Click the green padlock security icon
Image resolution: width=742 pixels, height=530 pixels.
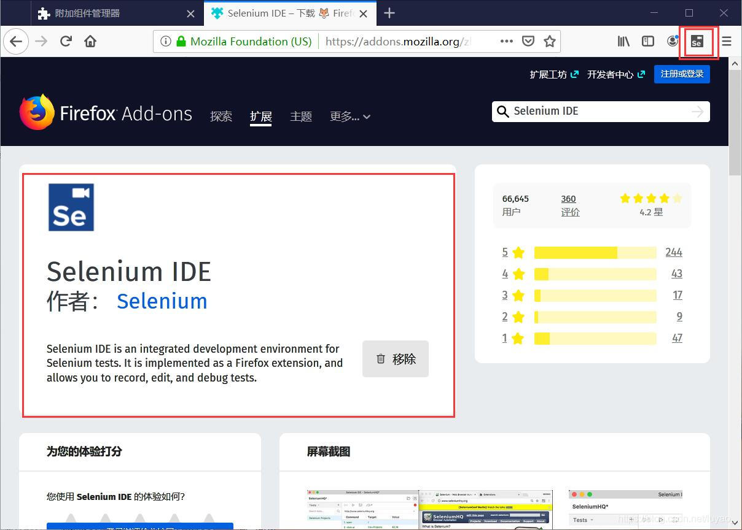pos(181,41)
